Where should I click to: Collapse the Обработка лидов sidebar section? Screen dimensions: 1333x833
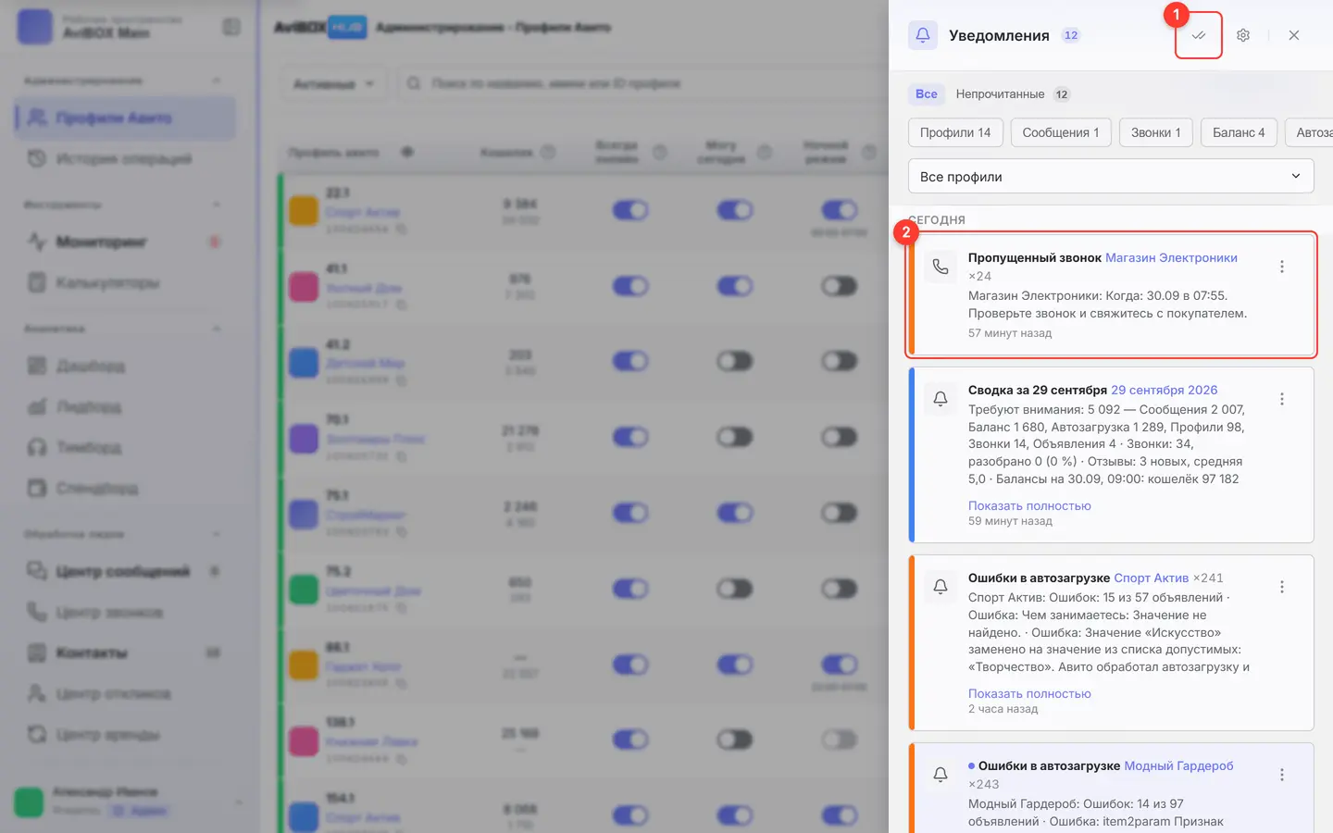coord(217,534)
